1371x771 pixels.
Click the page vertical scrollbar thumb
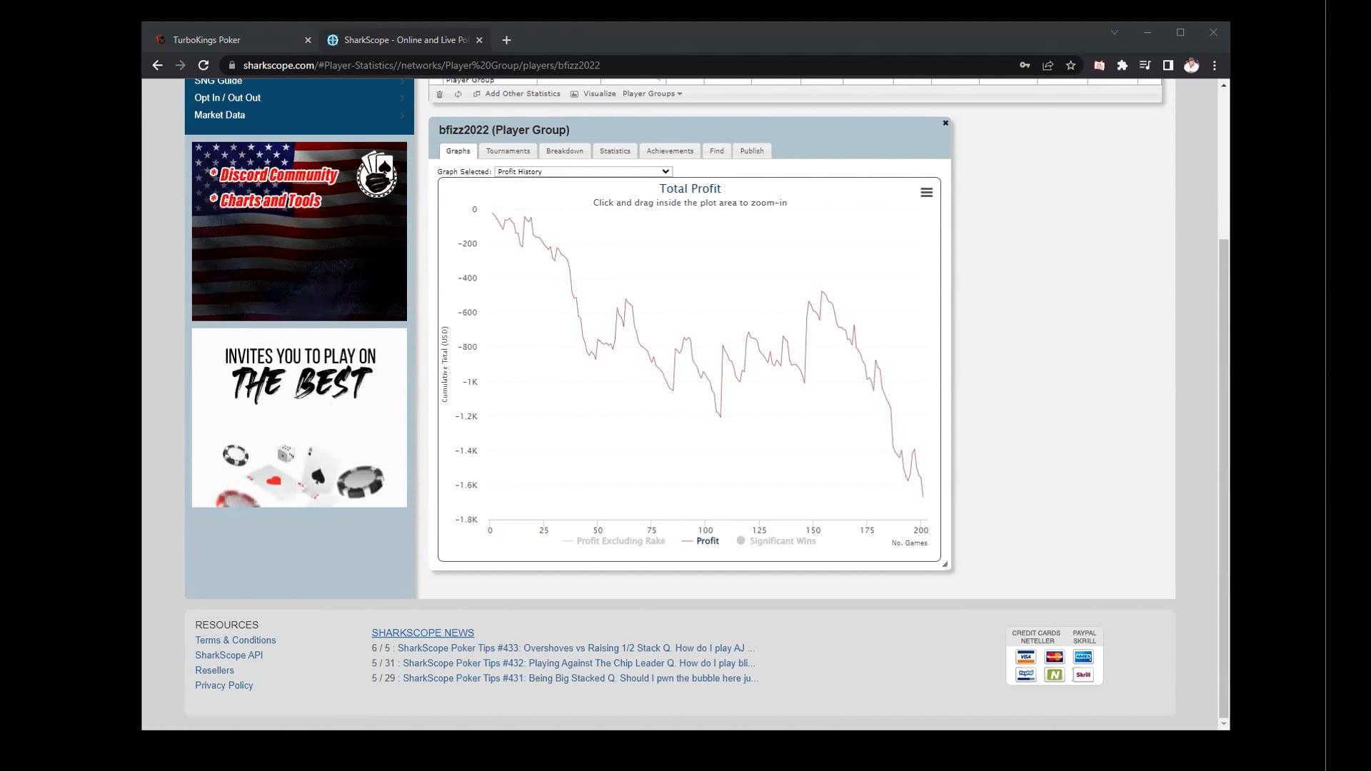(x=1224, y=478)
